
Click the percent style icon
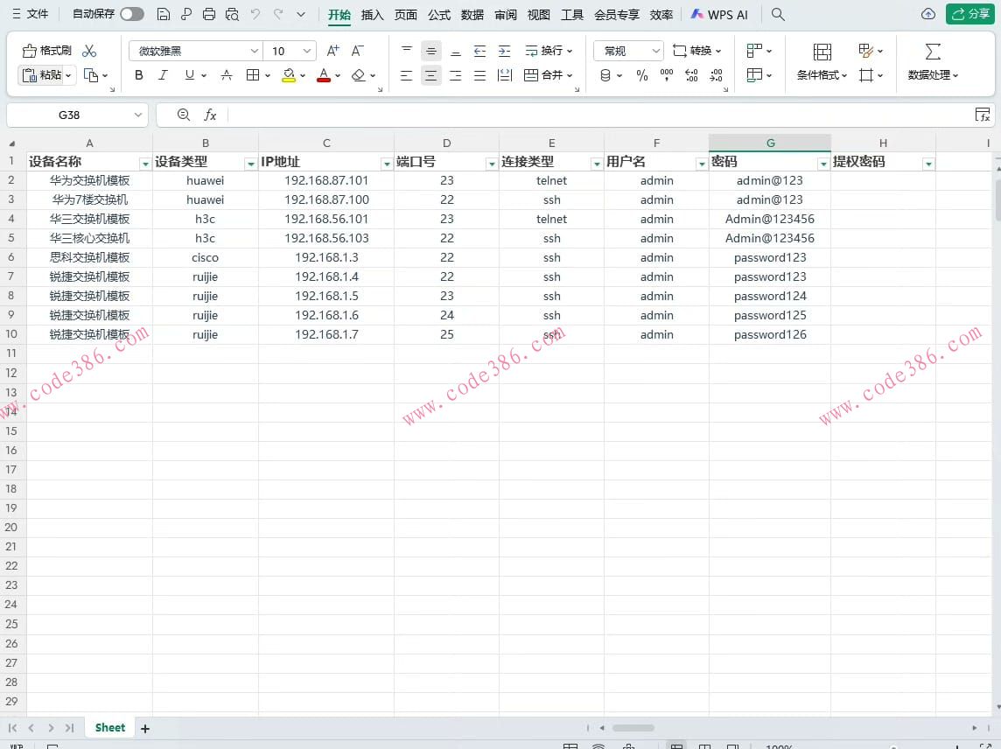click(642, 76)
